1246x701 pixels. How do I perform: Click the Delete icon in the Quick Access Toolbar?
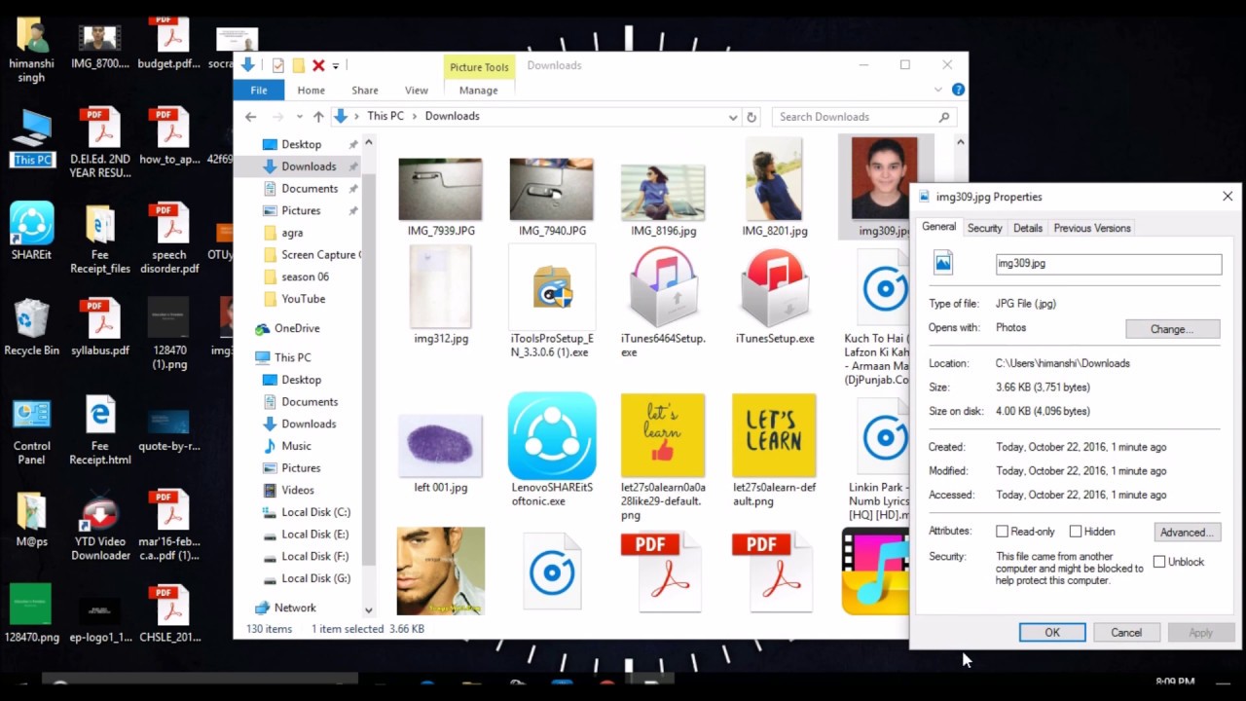(x=317, y=64)
